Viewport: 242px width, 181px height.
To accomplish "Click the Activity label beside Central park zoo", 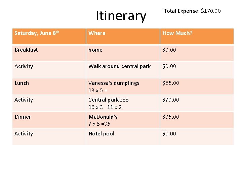I will coord(24,100).
